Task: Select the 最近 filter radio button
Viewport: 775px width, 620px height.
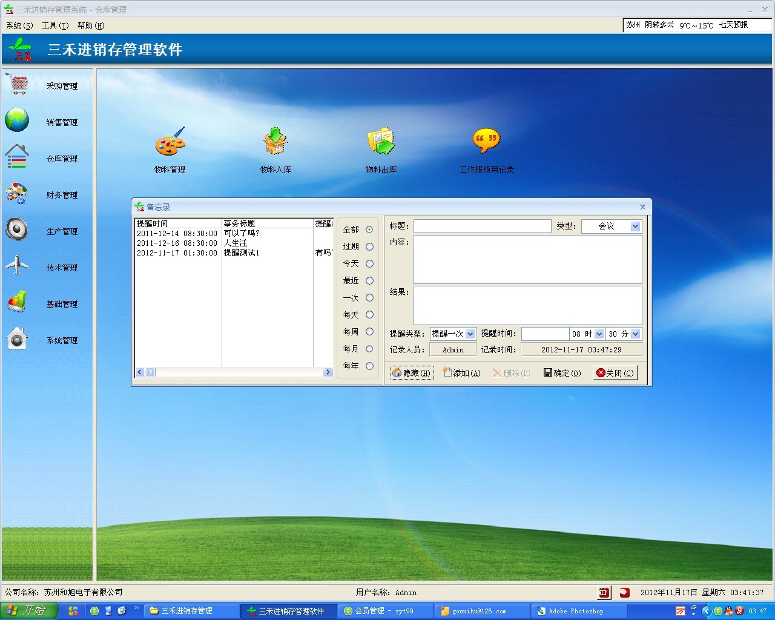Action: [369, 280]
